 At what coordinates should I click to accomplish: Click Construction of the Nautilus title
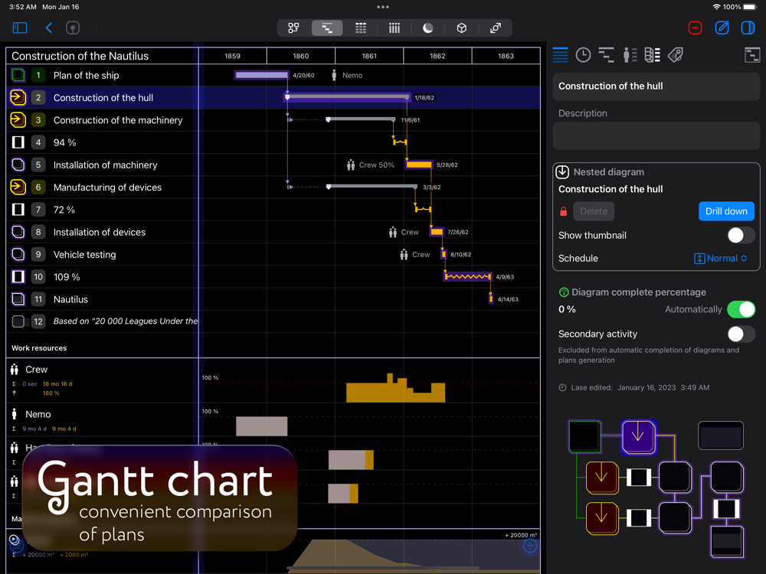click(x=80, y=56)
